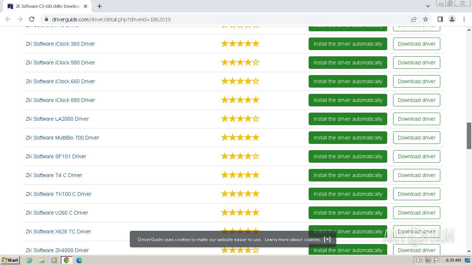Open the volume control tray icon
472x265 pixels.
[x=419, y=260]
